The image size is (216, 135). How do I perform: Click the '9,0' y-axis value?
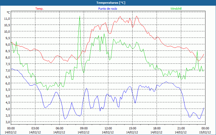[8, 45]
